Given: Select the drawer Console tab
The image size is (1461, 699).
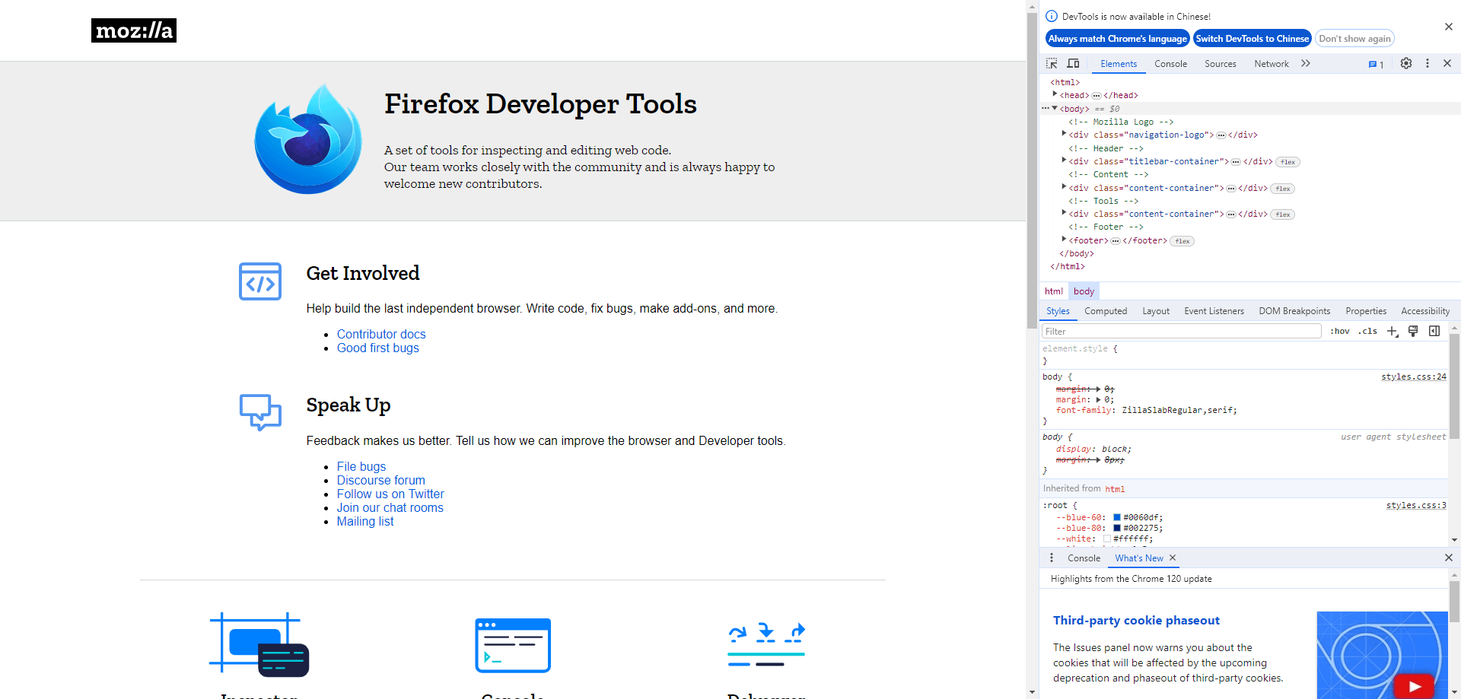Looking at the screenshot, I should coord(1084,558).
